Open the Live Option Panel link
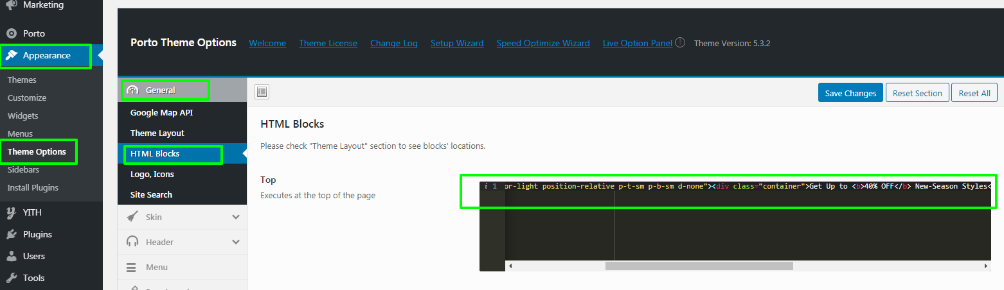Screen dimensions: 1004x290 pyautogui.click(x=638, y=43)
